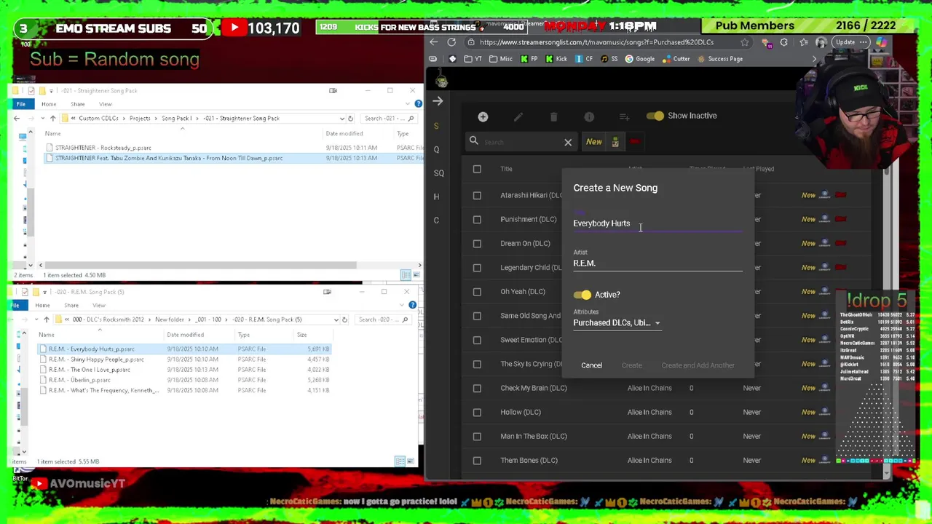Click Projects in Straightener explorer breadcrumb
932x524 pixels.
pyautogui.click(x=140, y=118)
